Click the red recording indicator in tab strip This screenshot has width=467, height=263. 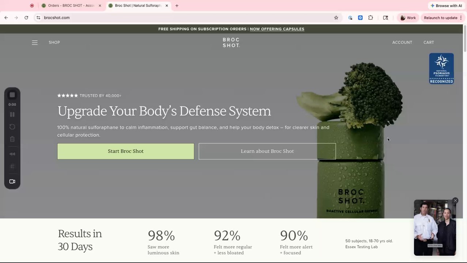[32, 5]
